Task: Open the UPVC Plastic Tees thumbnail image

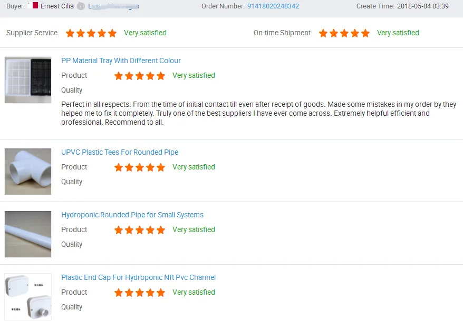Action: point(28,172)
